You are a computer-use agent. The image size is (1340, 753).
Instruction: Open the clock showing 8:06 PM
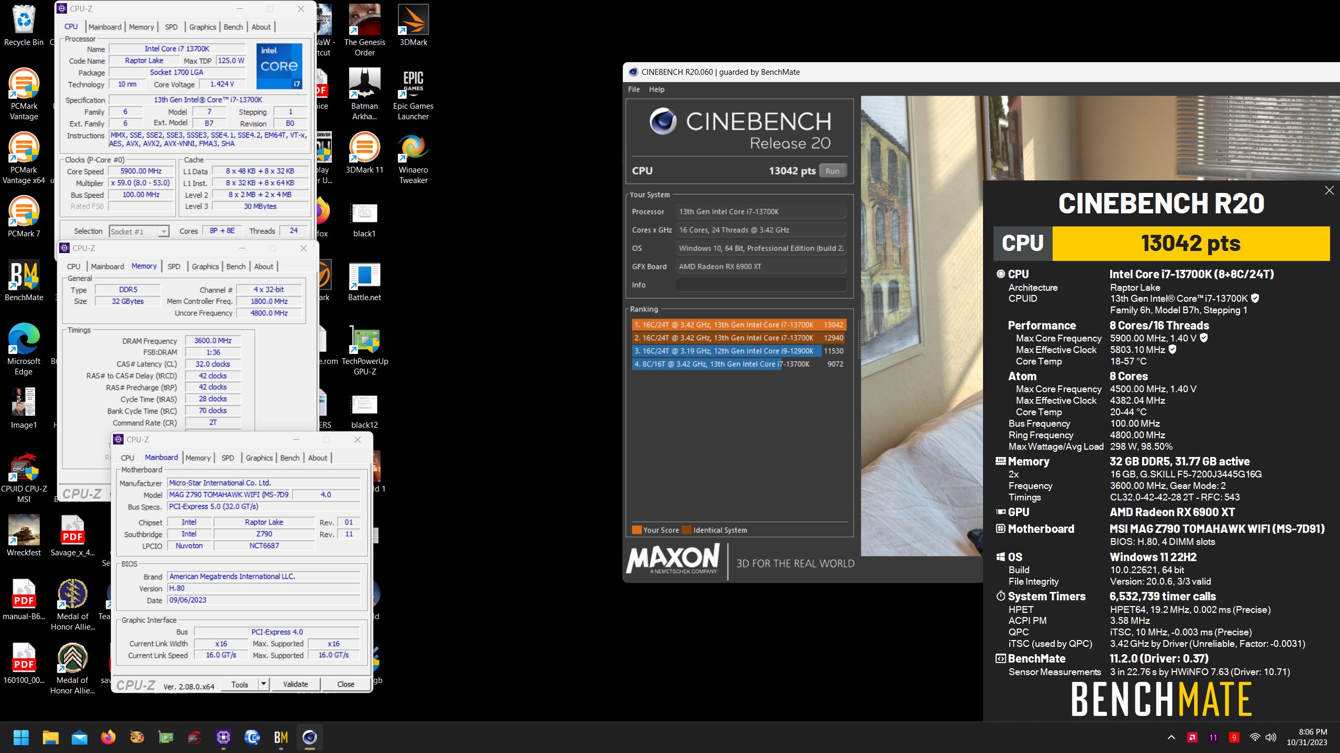click(x=1306, y=737)
